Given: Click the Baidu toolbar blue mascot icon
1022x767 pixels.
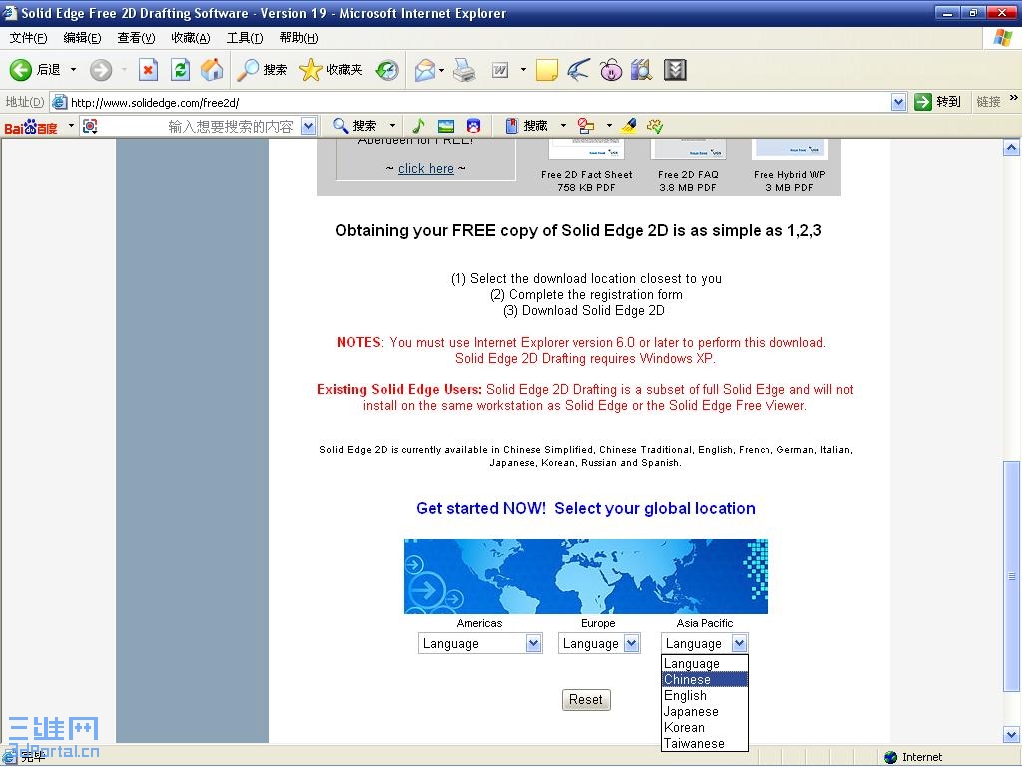Looking at the screenshot, I should tap(474, 126).
